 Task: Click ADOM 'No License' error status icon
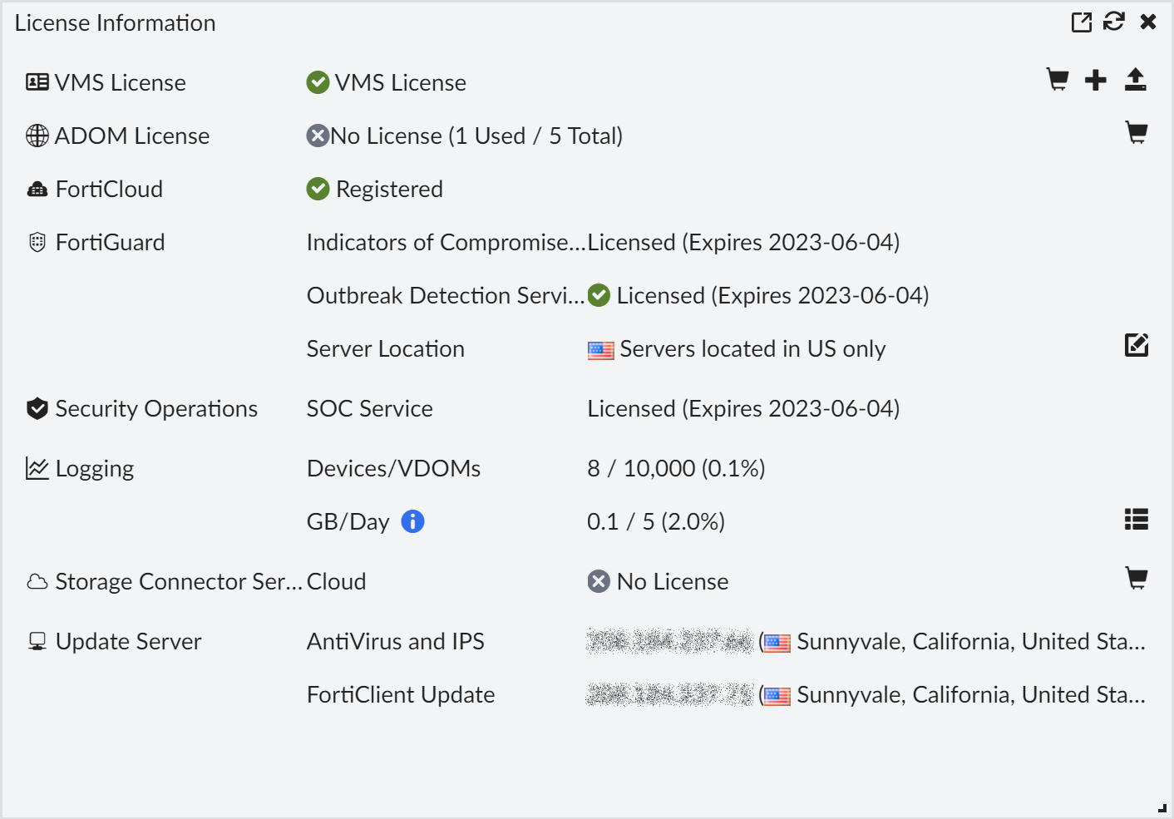[x=318, y=136]
